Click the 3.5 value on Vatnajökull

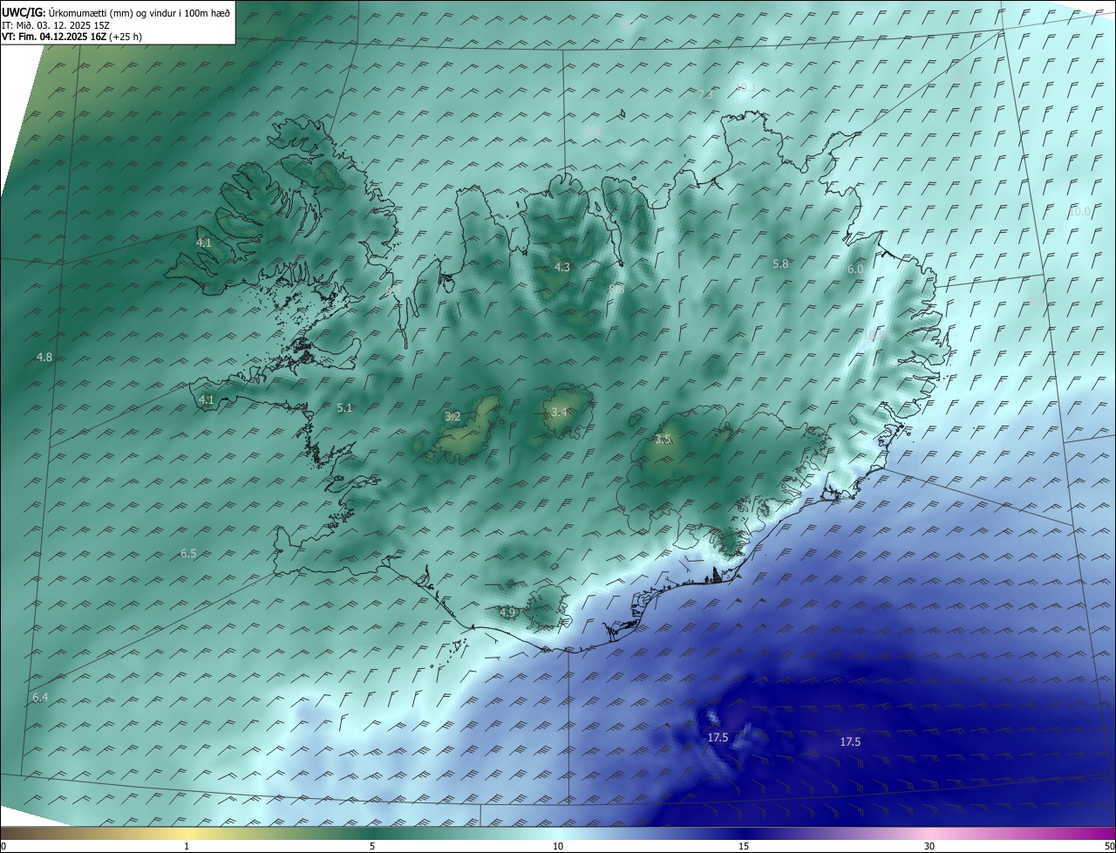[x=663, y=440]
